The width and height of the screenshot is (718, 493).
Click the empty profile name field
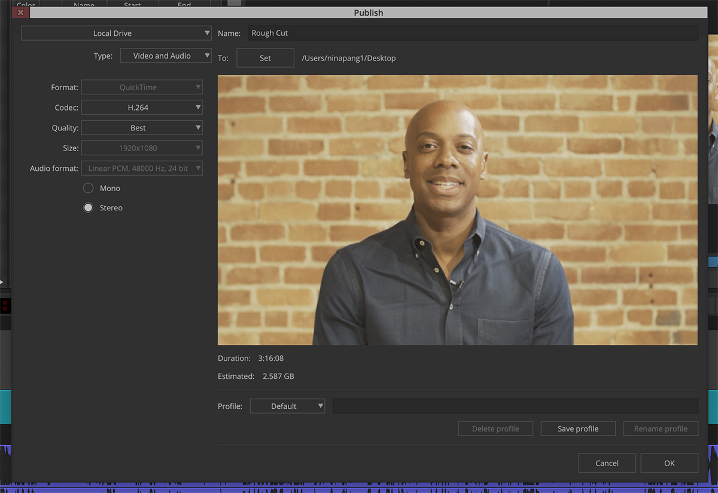coord(515,406)
